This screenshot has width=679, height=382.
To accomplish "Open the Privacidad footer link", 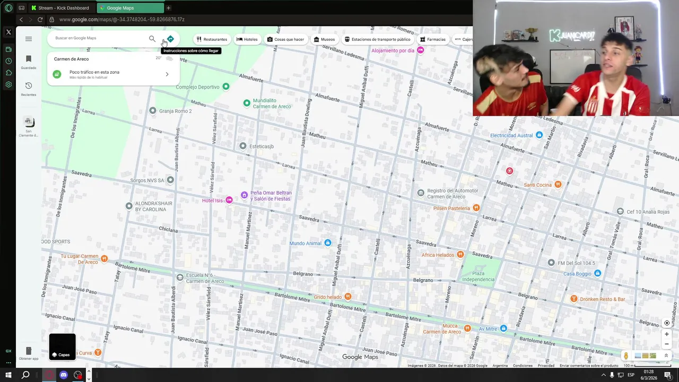I will point(546,366).
